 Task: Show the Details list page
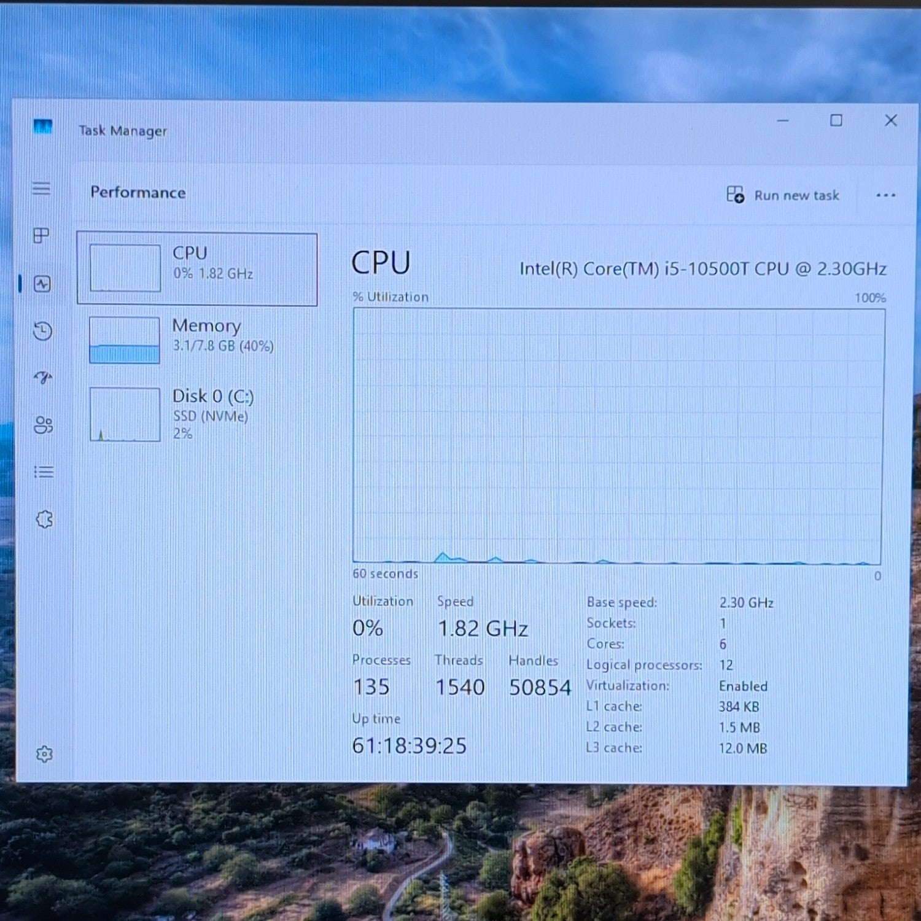click(x=44, y=472)
